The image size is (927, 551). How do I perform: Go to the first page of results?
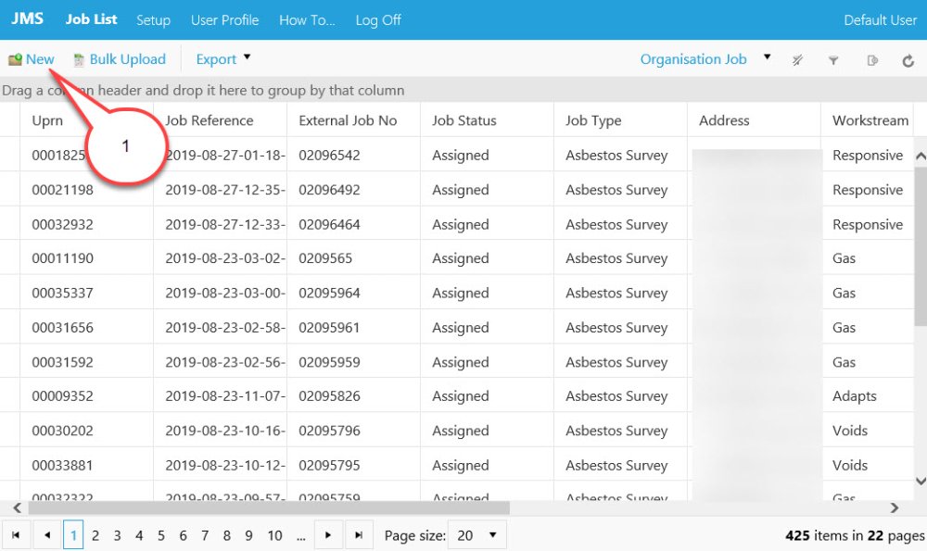pos(16,535)
